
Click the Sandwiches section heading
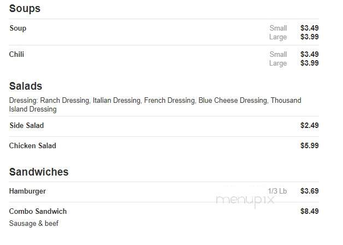(x=39, y=172)
